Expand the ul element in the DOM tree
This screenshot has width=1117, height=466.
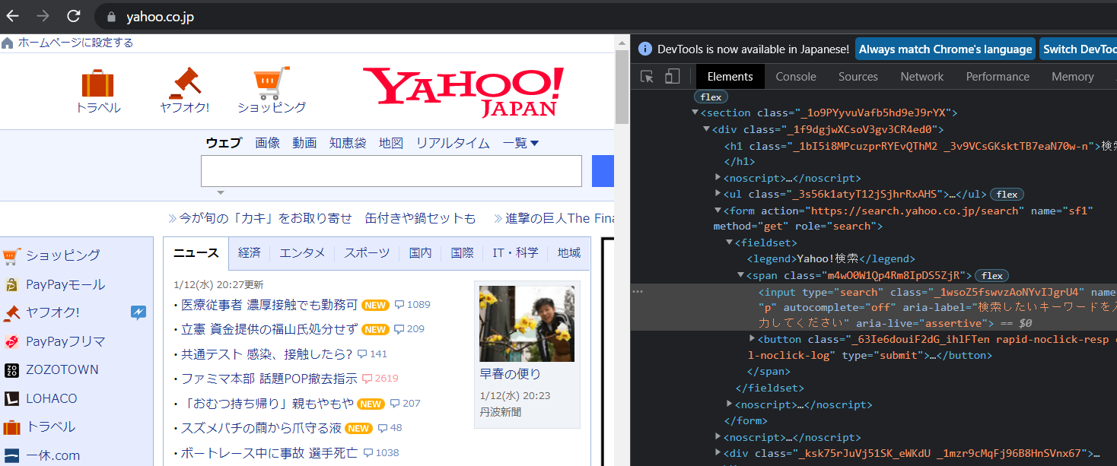pos(718,194)
